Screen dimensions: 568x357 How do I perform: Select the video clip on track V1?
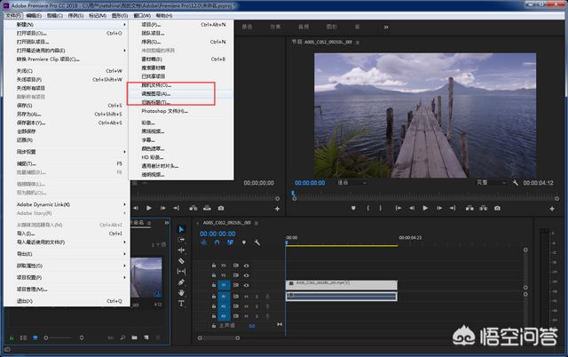coord(341,285)
